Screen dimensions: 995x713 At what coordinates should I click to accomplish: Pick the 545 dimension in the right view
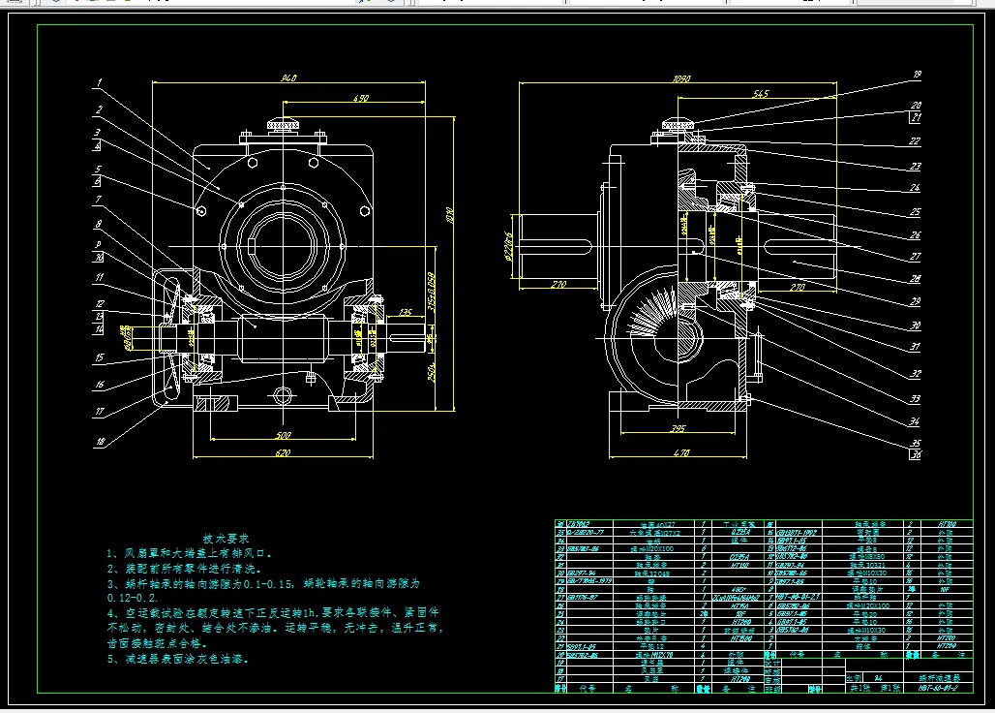[761, 93]
